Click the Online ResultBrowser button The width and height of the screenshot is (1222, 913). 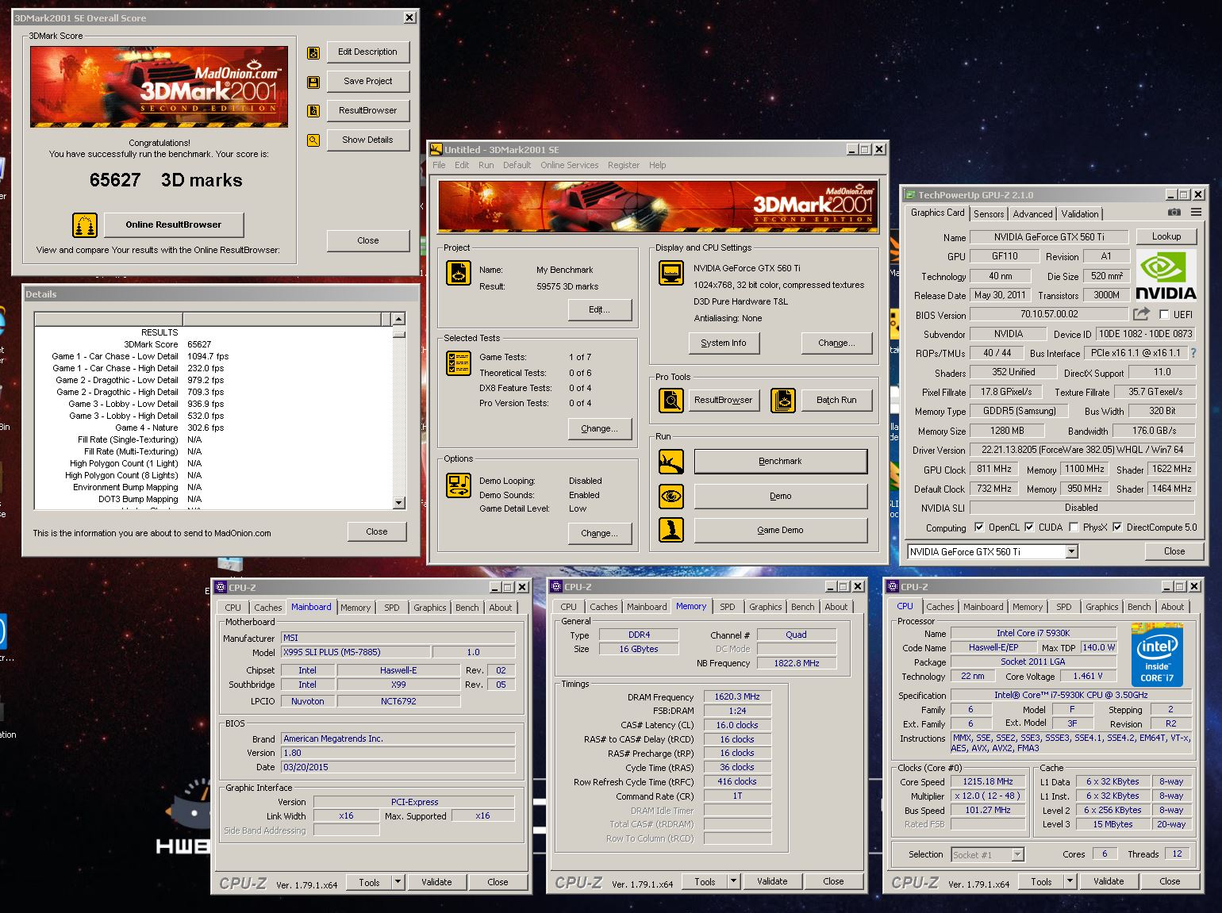pyautogui.click(x=174, y=224)
